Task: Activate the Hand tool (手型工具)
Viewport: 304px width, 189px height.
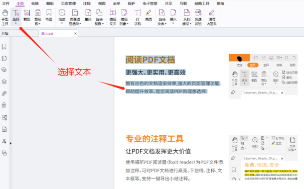Action: click(5, 17)
